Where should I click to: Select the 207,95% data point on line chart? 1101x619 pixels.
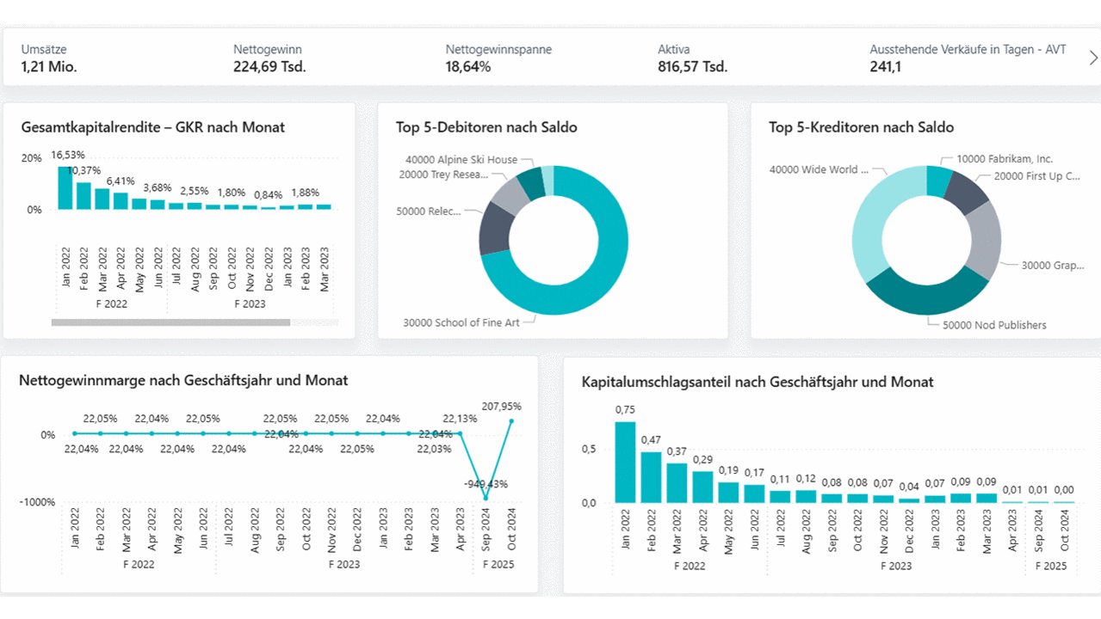[511, 421]
